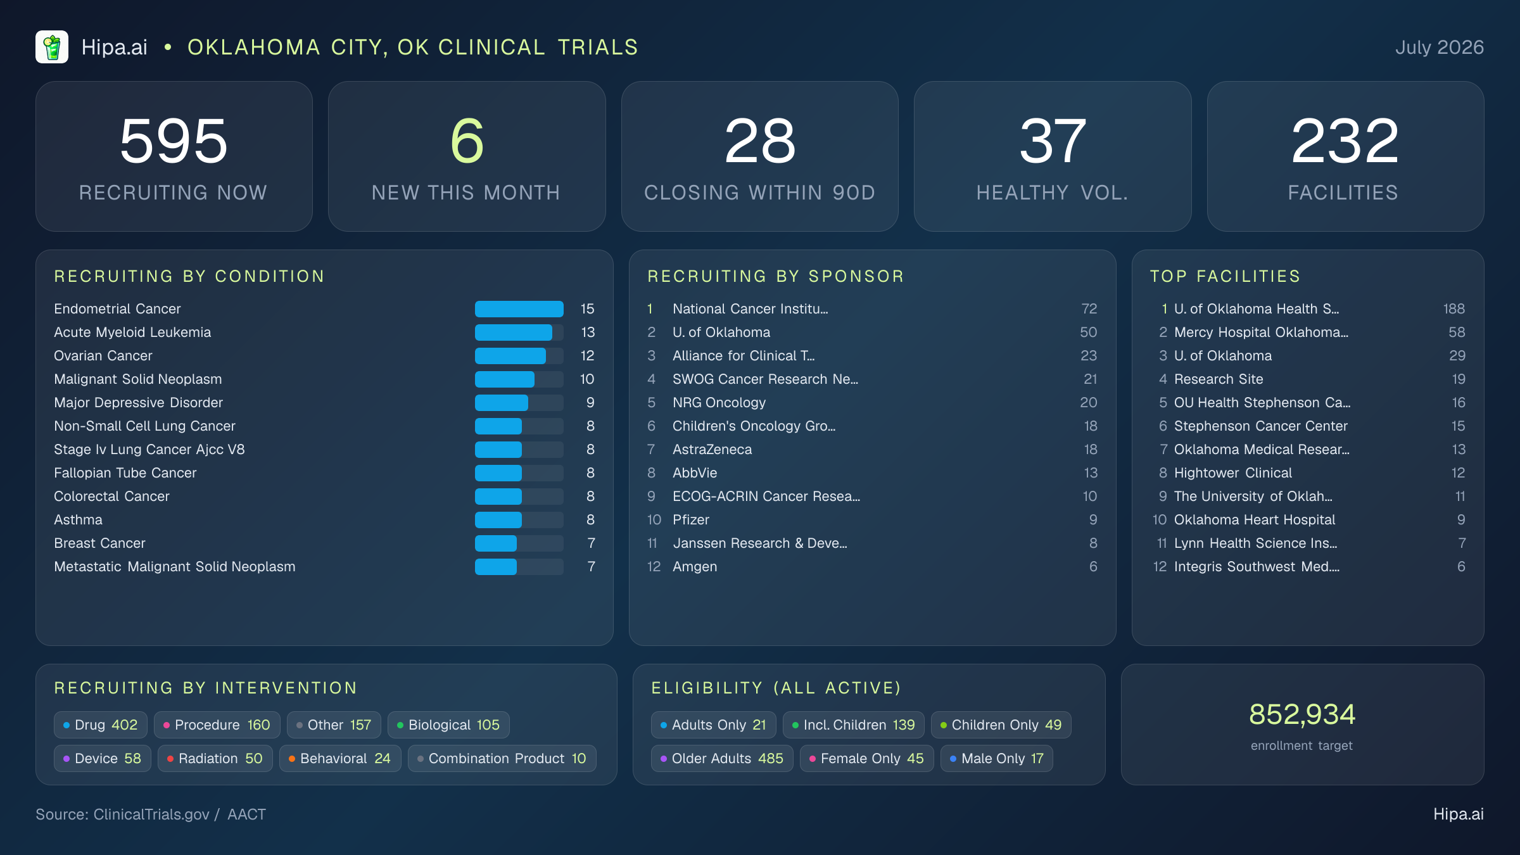The height and width of the screenshot is (855, 1520).
Task: Click the Hipa.ai logo icon
Action: click(x=52, y=47)
